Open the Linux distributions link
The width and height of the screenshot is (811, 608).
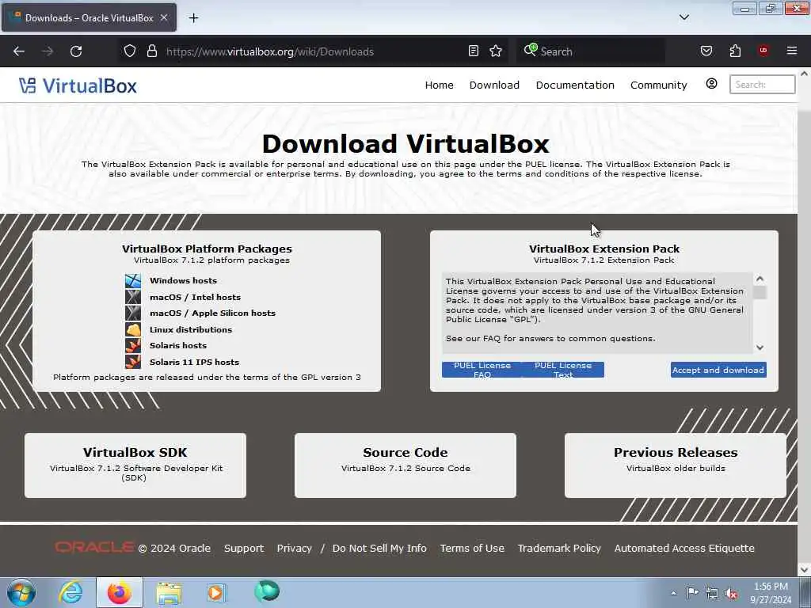[191, 329]
